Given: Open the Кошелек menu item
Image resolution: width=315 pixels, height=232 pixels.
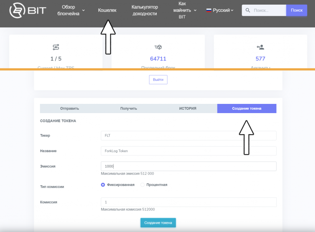Looking at the screenshot, I should click(x=107, y=10).
